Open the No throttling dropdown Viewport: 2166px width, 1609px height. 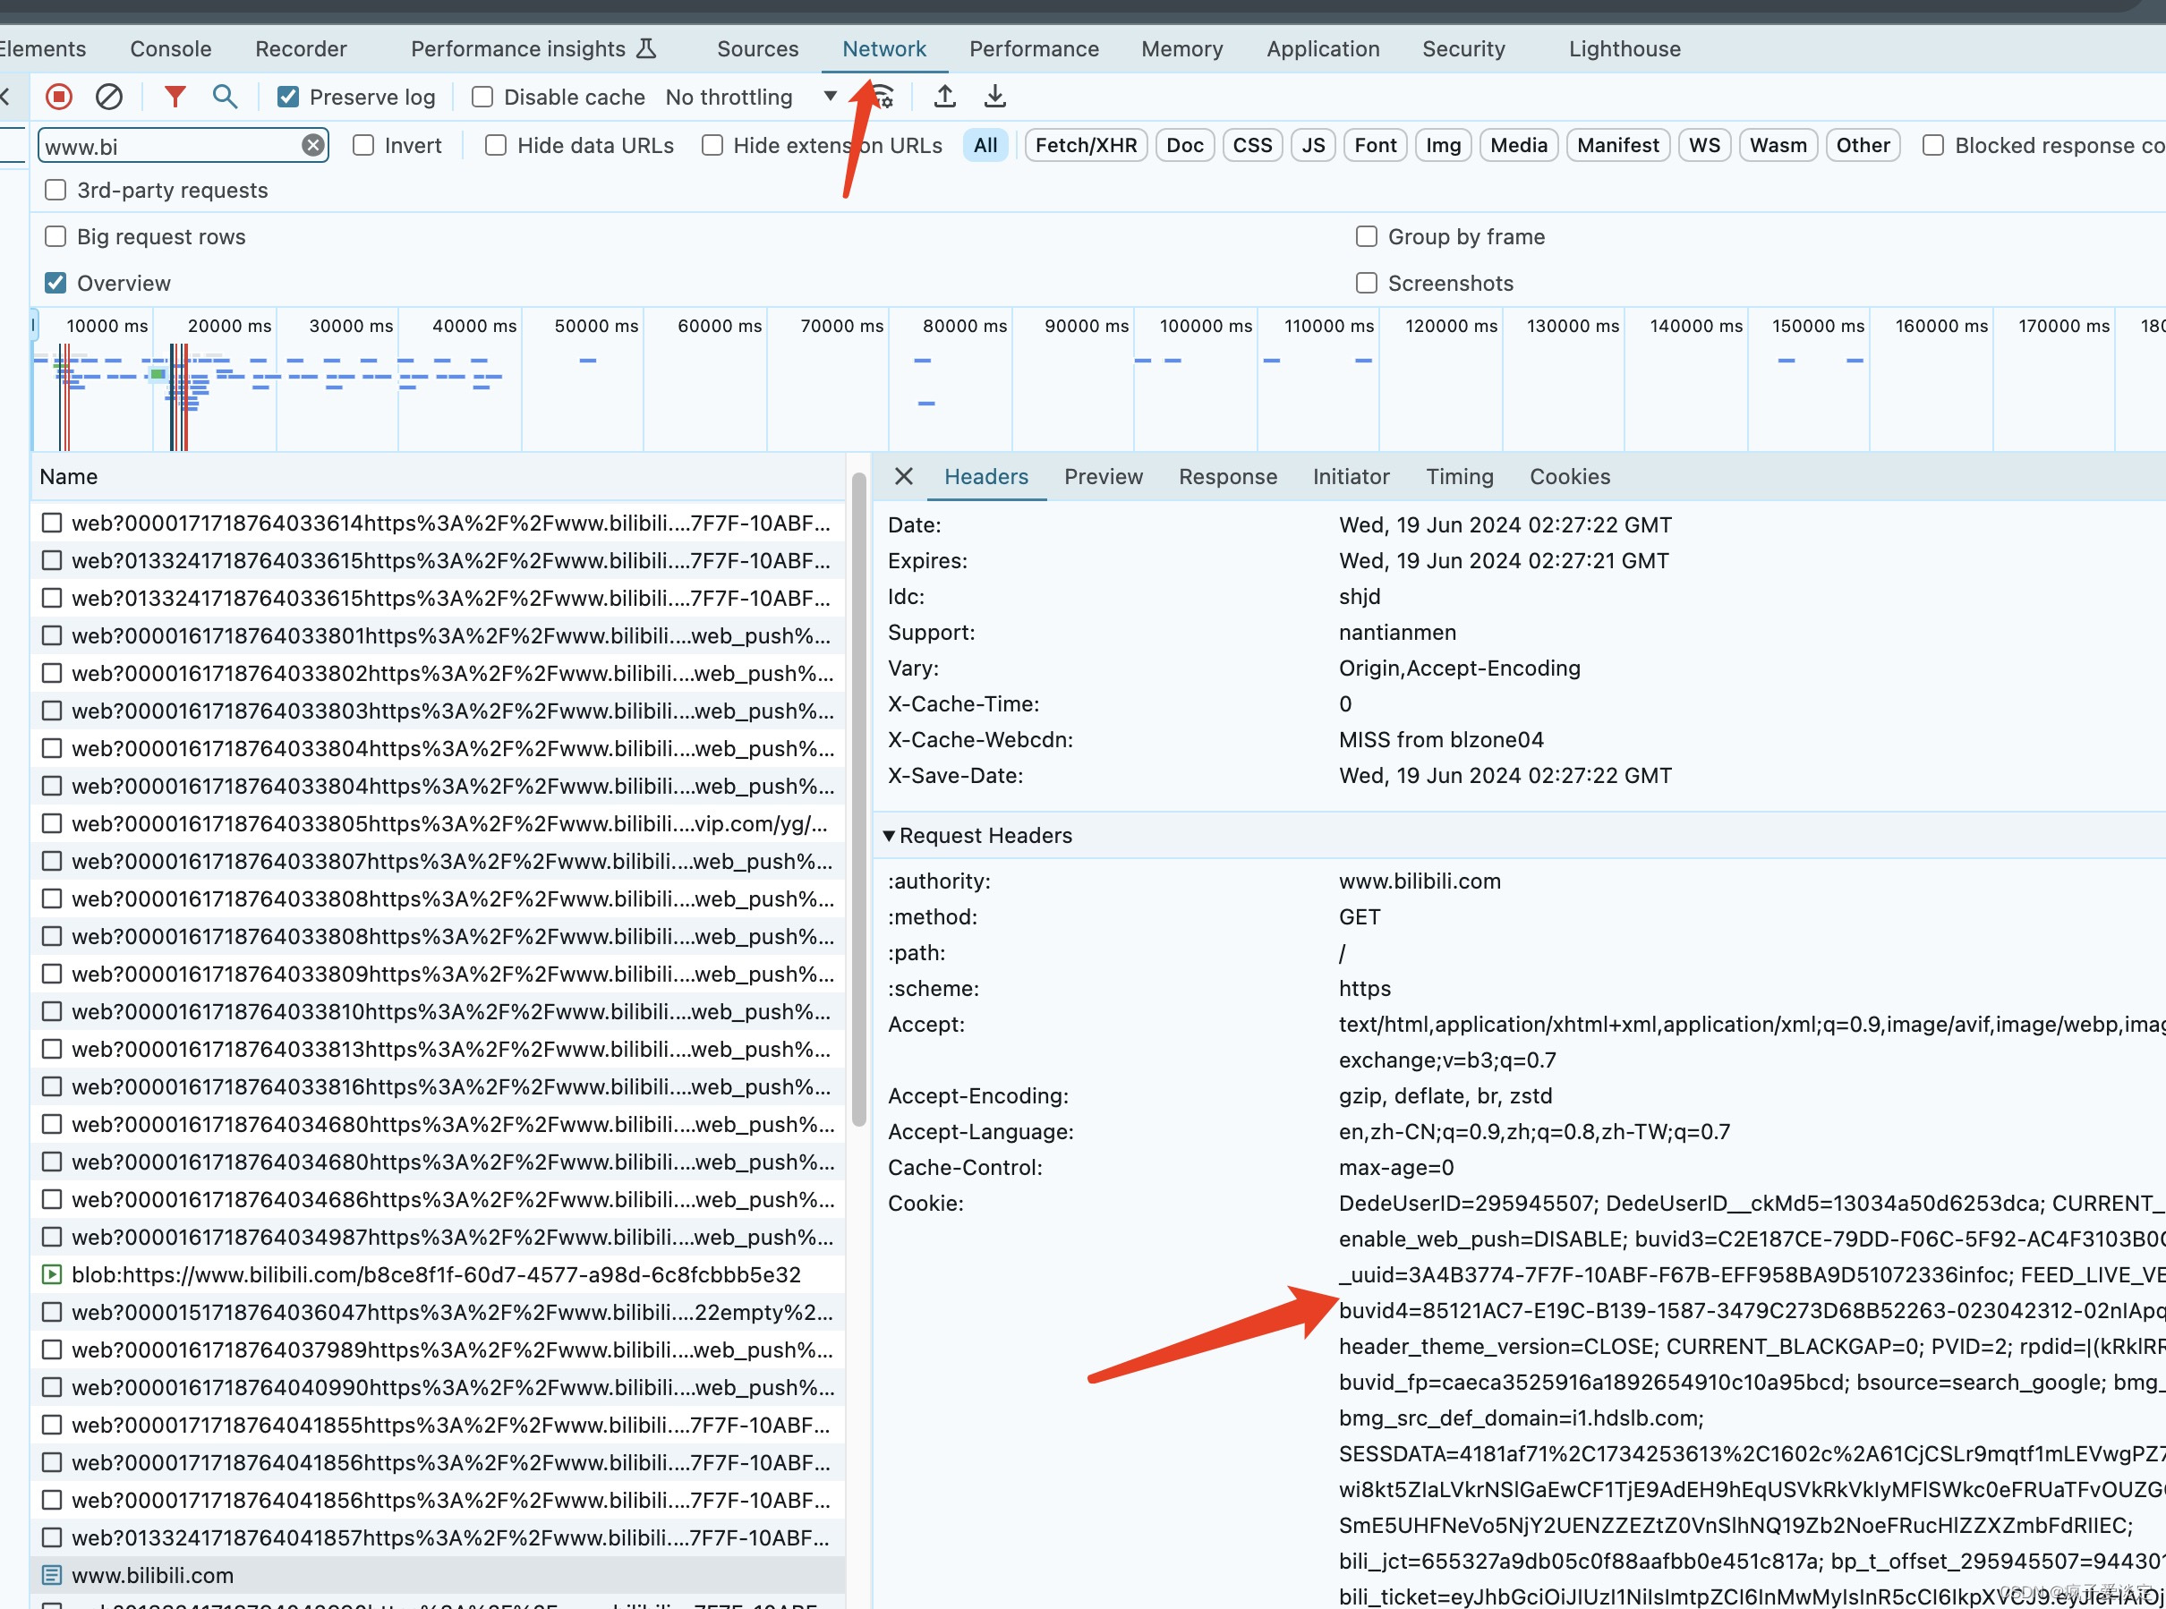[730, 97]
